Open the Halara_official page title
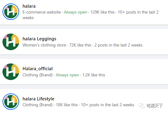The height and width of the screenshot is (113, 168). tap(37, 69)
